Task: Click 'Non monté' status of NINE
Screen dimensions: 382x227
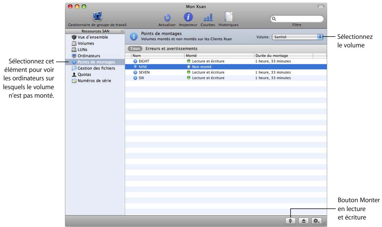Action: tap(202, 67)
